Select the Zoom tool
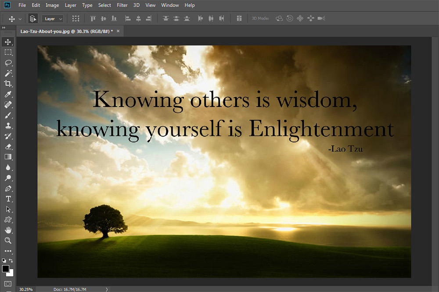Screen dimensions: 439x292 (x=8, y=240)
